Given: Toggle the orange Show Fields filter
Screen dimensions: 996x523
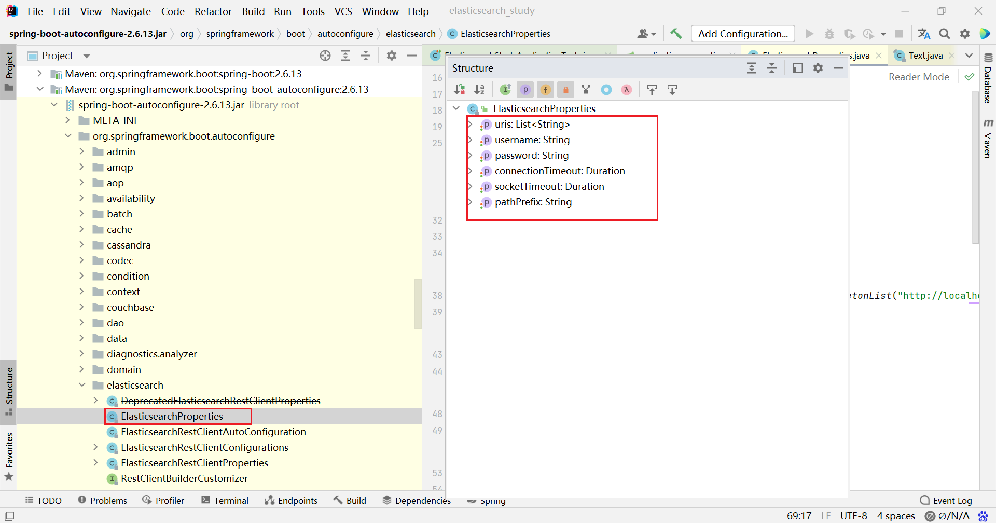Looking at the screenshot, I should pos(546,90).
